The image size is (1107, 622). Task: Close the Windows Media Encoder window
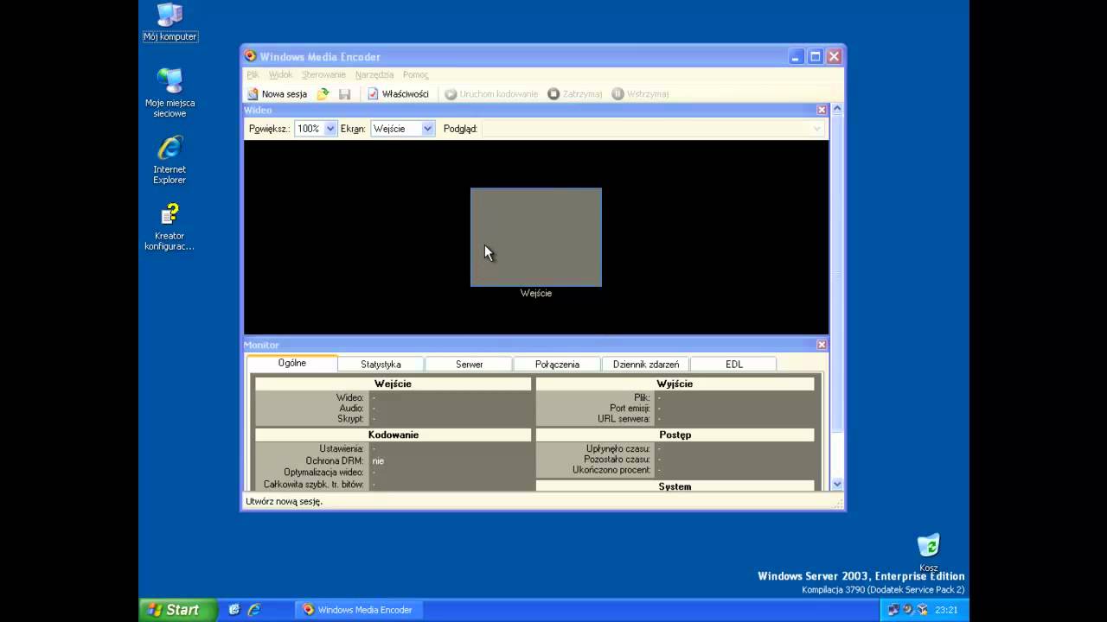coord(834,56)
